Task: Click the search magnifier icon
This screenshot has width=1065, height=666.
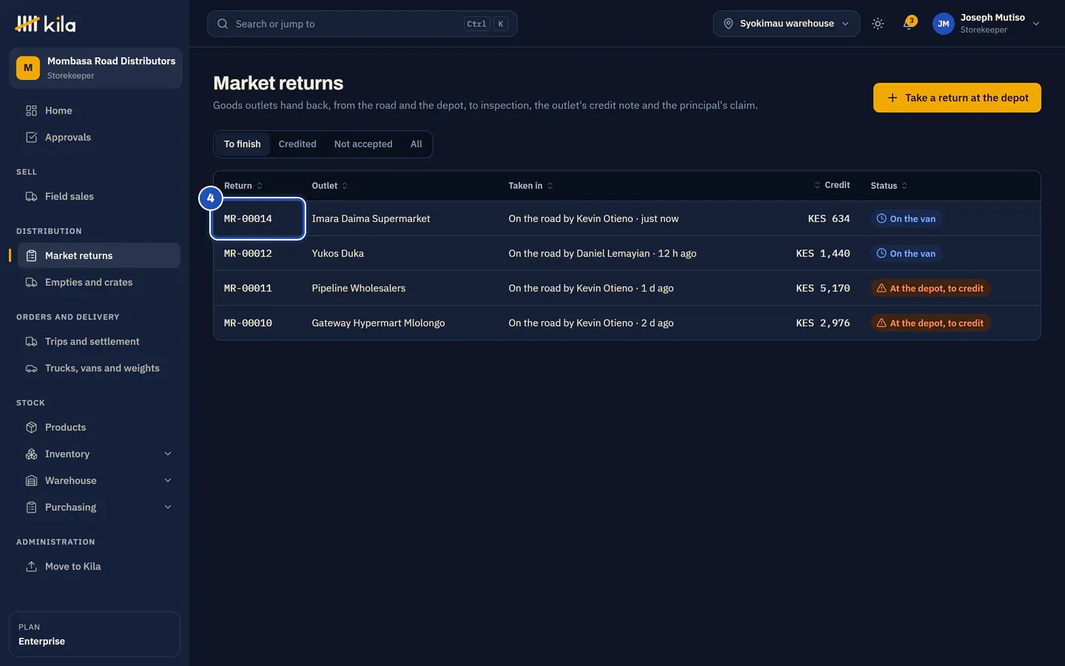Action: pyautogui.click(x=223, y=24)
